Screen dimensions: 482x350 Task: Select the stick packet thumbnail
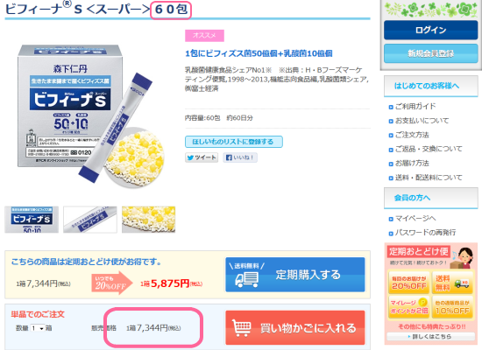tap(90, 220)
